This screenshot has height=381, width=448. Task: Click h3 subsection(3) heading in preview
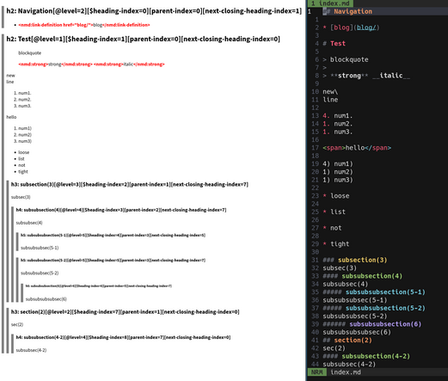click(130, 184)
